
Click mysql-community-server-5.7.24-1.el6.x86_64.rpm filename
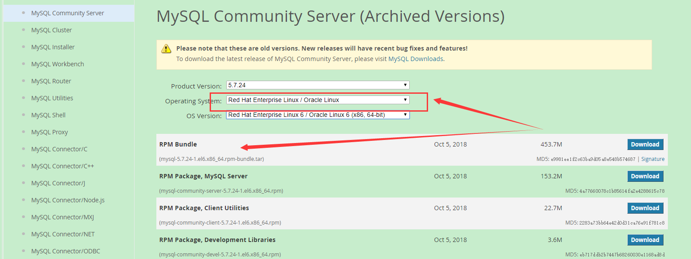tap(221, 191)
